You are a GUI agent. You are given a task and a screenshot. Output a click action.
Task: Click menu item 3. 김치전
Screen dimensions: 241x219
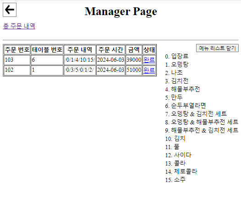177,81
